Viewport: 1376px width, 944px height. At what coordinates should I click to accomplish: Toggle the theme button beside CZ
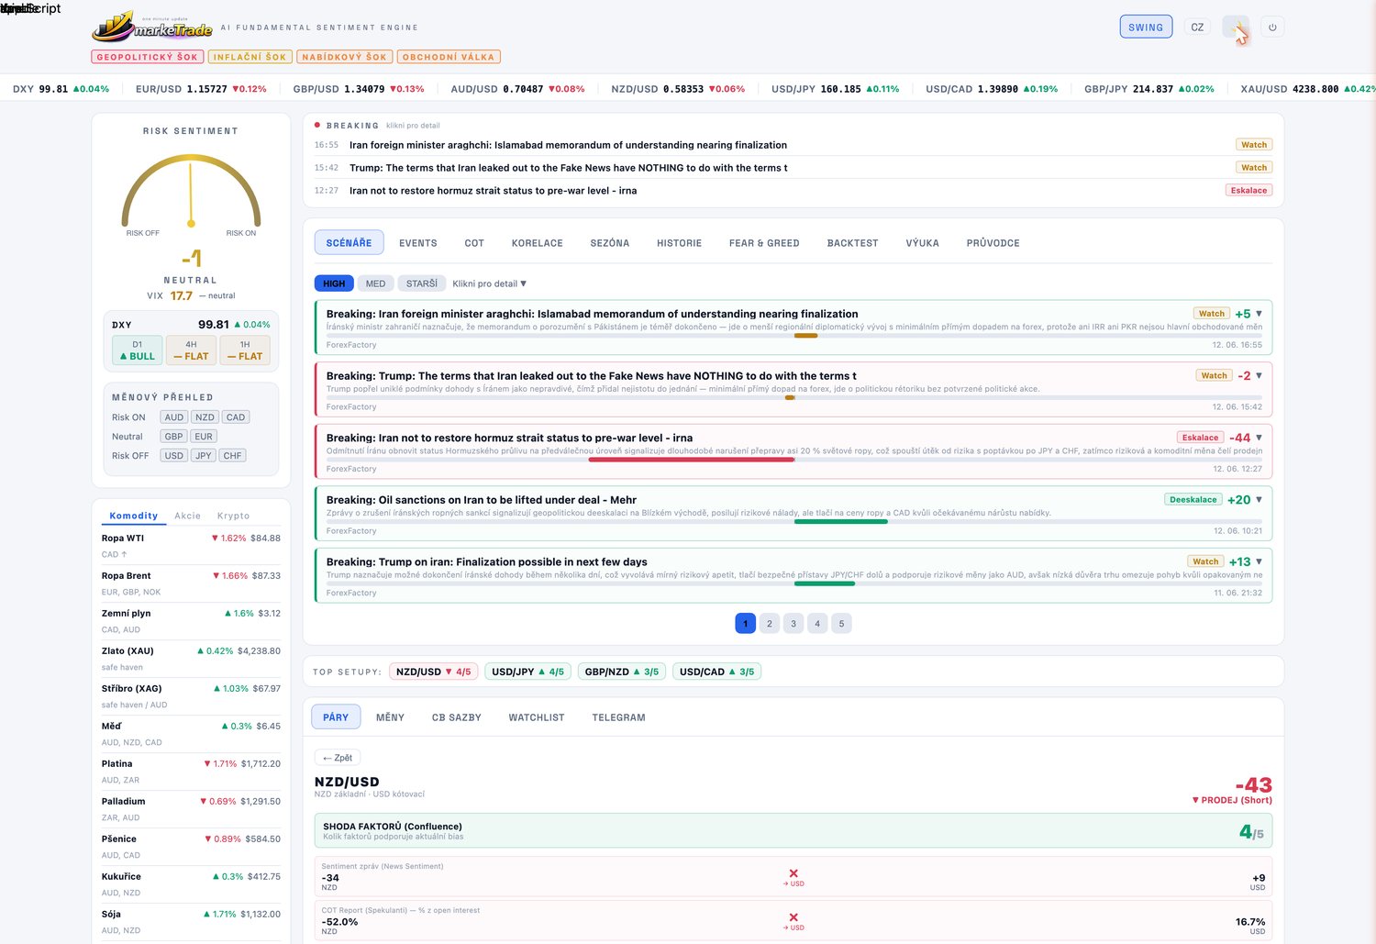pyautogui.click(x=1237, y=28)
